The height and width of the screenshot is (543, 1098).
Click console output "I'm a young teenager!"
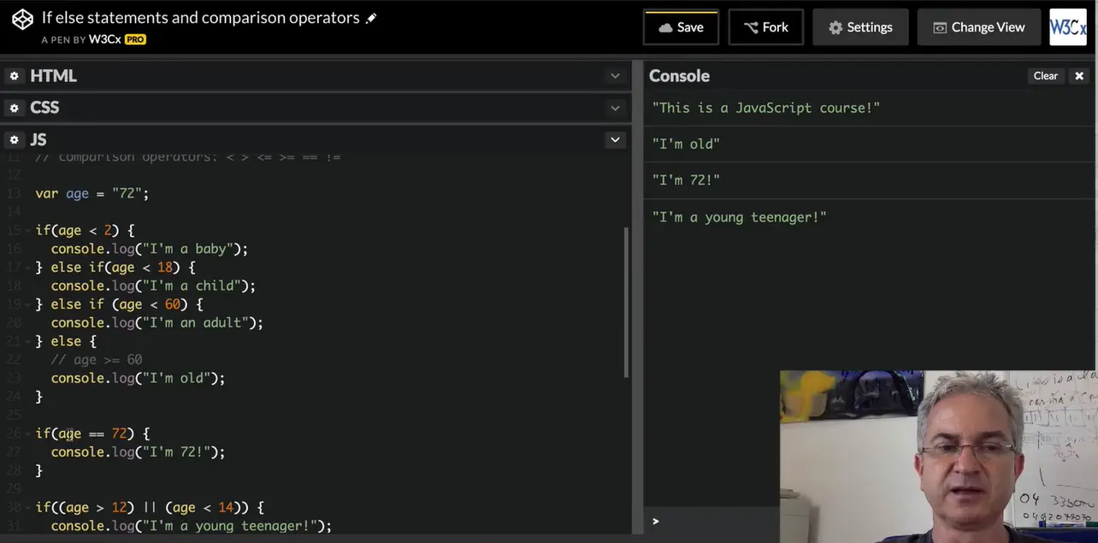click(740, 217)
